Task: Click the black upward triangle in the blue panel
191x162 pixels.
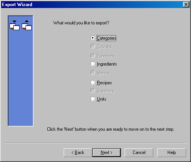Action: coord(27,21)
